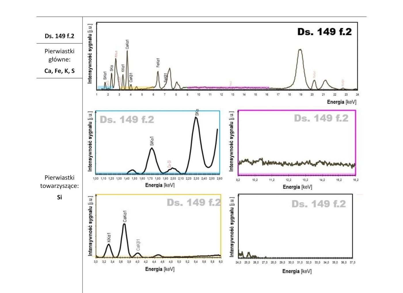Viewport: 403px width, 293px height.
Task: Select 'Energia [keV]' label under the magenta-framed chart
Action: tap(297, 187)
